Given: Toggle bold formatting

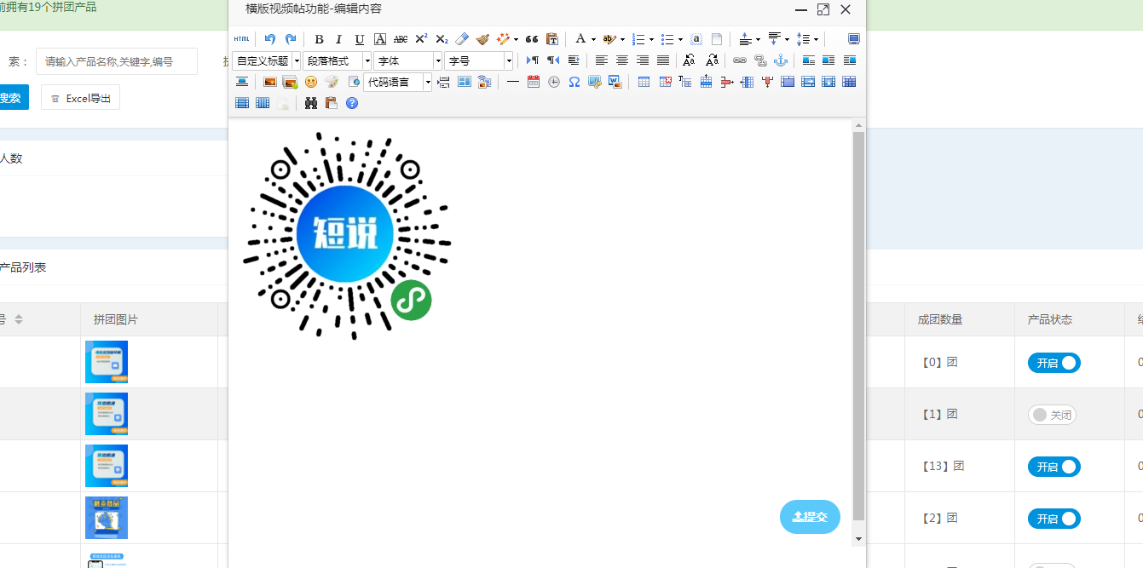Looking at the screenshot, I should point(319,39).
